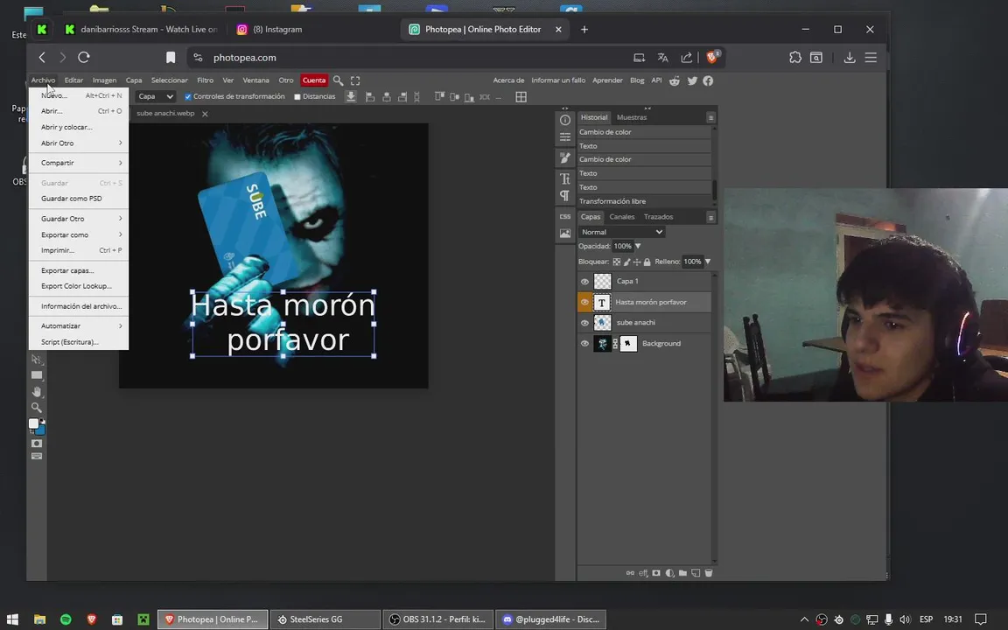Create new layer icon in layers panel
1008x630 pixels.
[696, 573]
